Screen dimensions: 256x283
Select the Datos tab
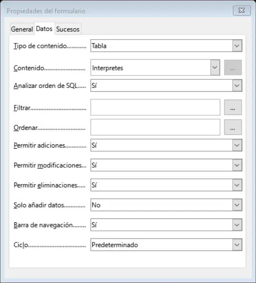pyautogui.click(x=44, y=29)
